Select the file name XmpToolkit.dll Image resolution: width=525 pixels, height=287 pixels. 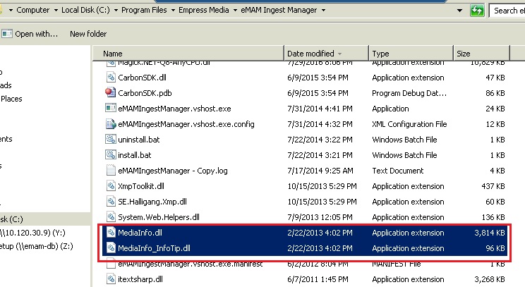tap(141, 186)
